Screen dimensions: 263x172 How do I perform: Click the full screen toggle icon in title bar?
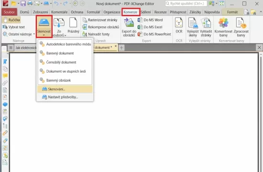click(x=221, y=3)
